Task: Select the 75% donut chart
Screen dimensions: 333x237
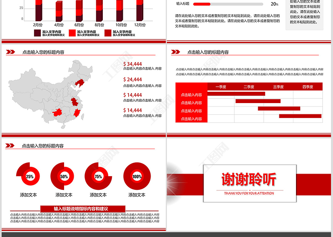Action: 98,176
